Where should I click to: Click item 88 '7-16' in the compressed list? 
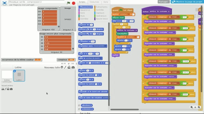point(58,43)
